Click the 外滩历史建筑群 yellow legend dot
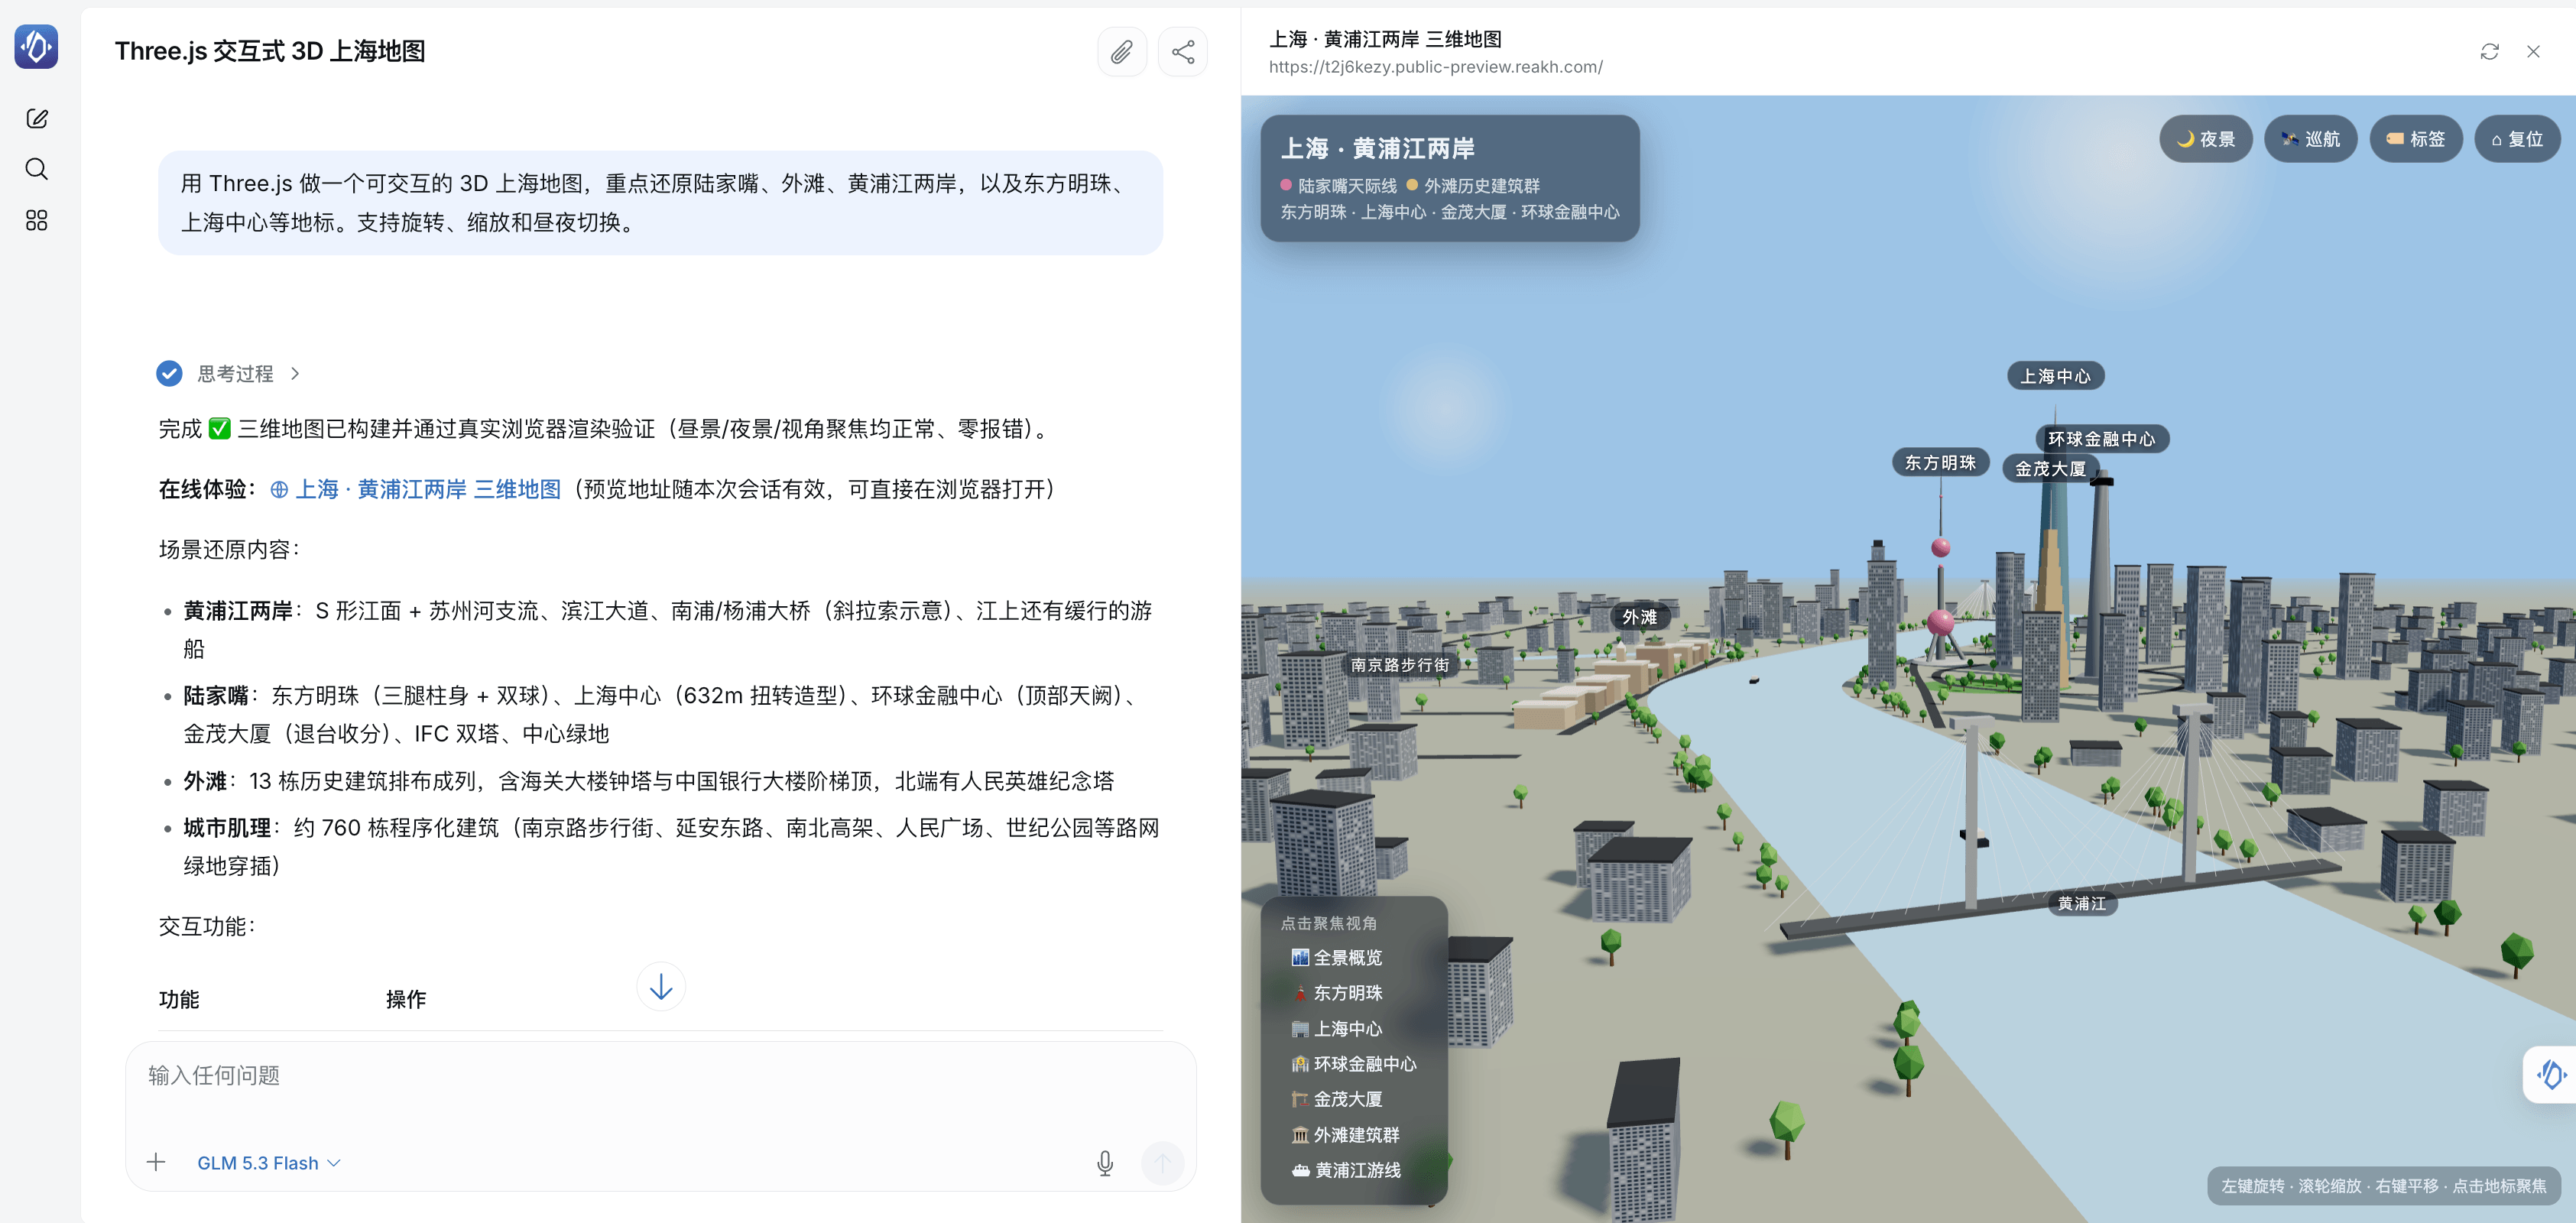Screen dimensions: 2576x1223 [1412, 185]
